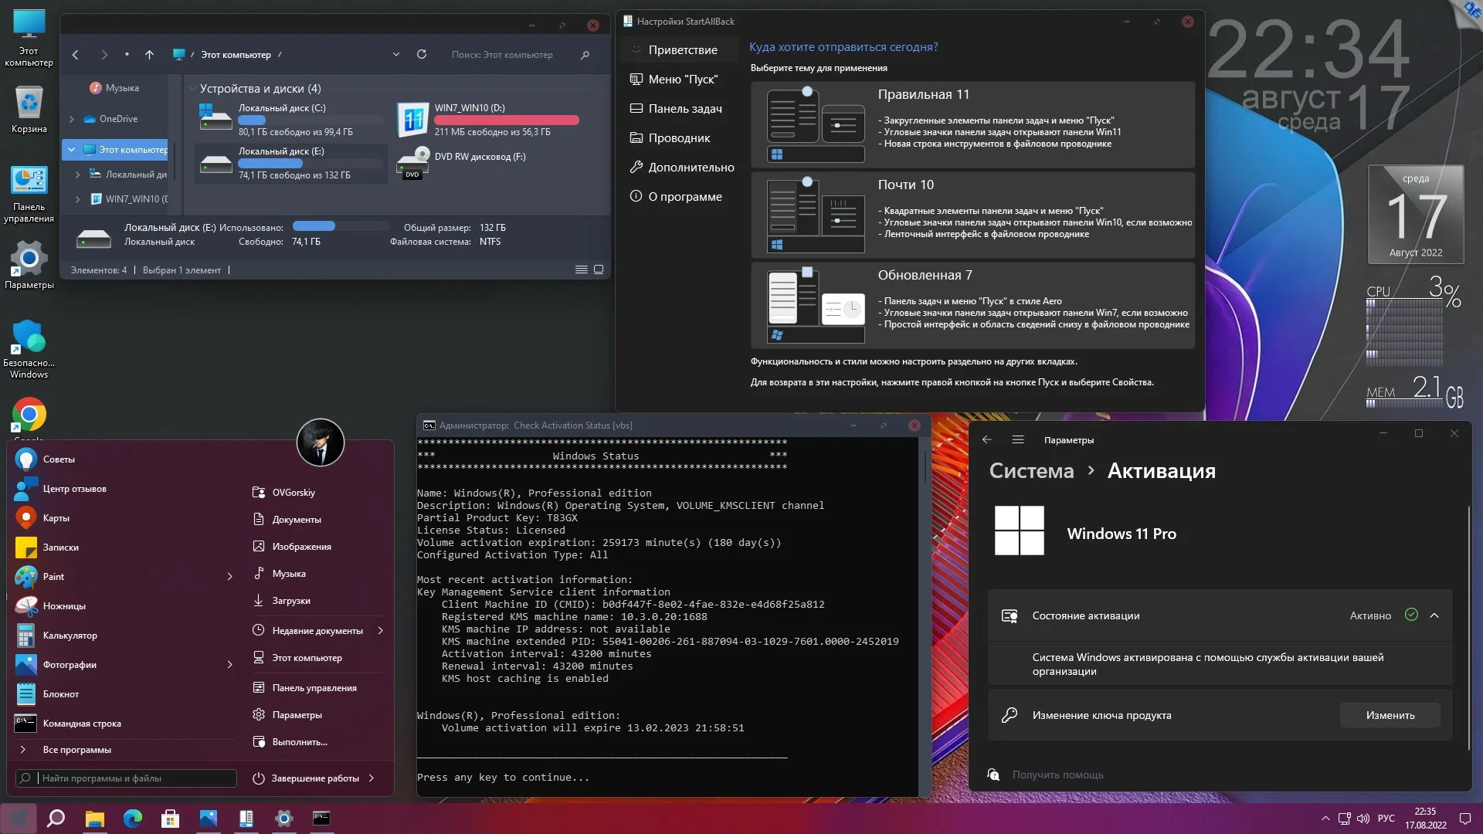Click the Найти программы и файлы search field

pyautogui.click(x=127, y=778)
